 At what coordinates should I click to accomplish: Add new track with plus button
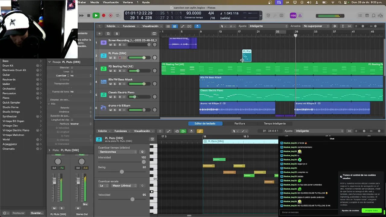(100, 33)
